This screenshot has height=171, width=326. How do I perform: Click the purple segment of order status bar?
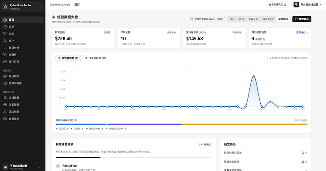pyautogui.click(x=144, y=124)
